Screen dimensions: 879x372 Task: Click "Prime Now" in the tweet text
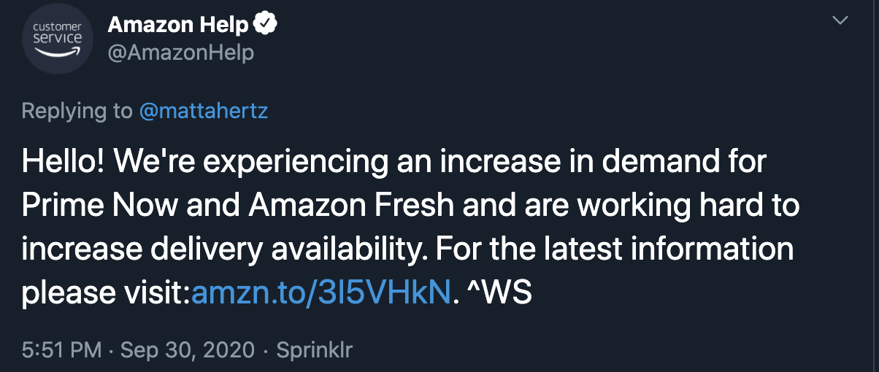pos(99,206)
